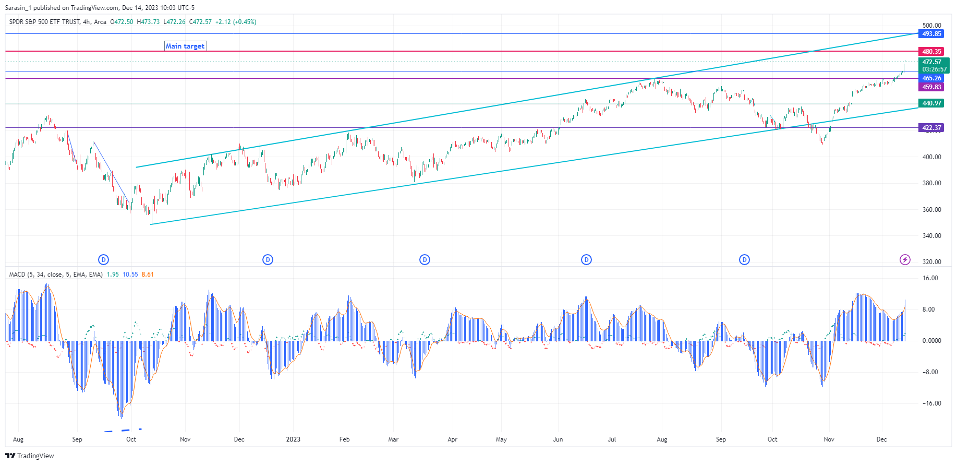Image resolution: width=957 pixels, height=465 pixels.
Task: Select the 422.37 purple price label
Action: (931, 128)
